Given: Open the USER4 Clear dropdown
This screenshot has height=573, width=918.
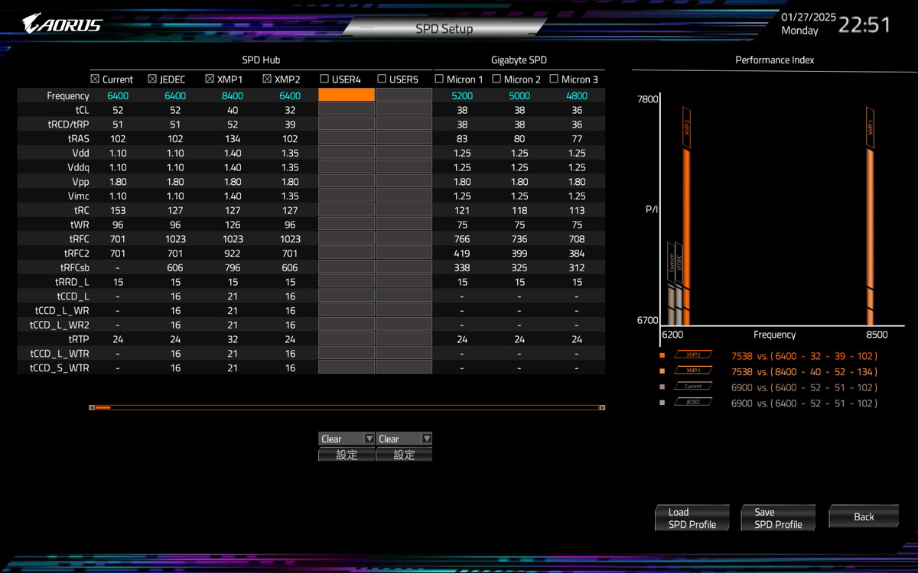Looking at the screenshot, I should coord(347,439).
